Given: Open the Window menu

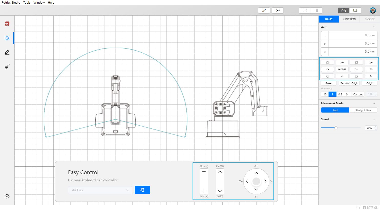Looking at the screenshot, I should [x=39, y=3].
